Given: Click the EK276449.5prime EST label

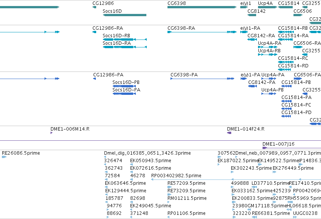Looking at the screenshot, I should tap(293, 168).
